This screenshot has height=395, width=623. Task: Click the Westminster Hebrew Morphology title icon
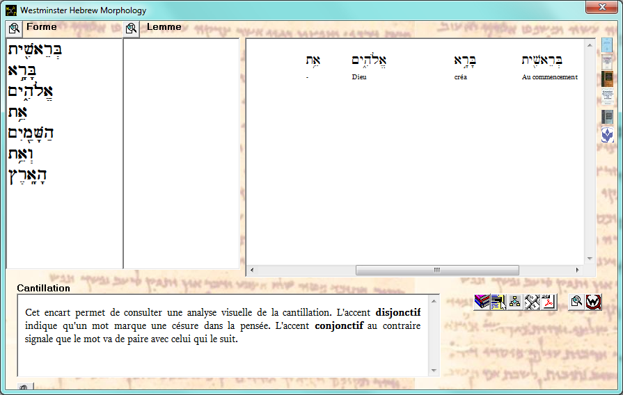(11, 10)
